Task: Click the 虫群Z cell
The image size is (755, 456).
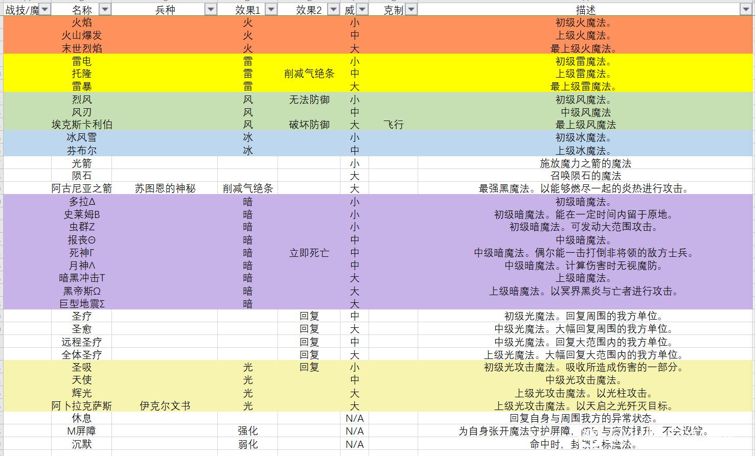Action: click(x=82, y=227)
